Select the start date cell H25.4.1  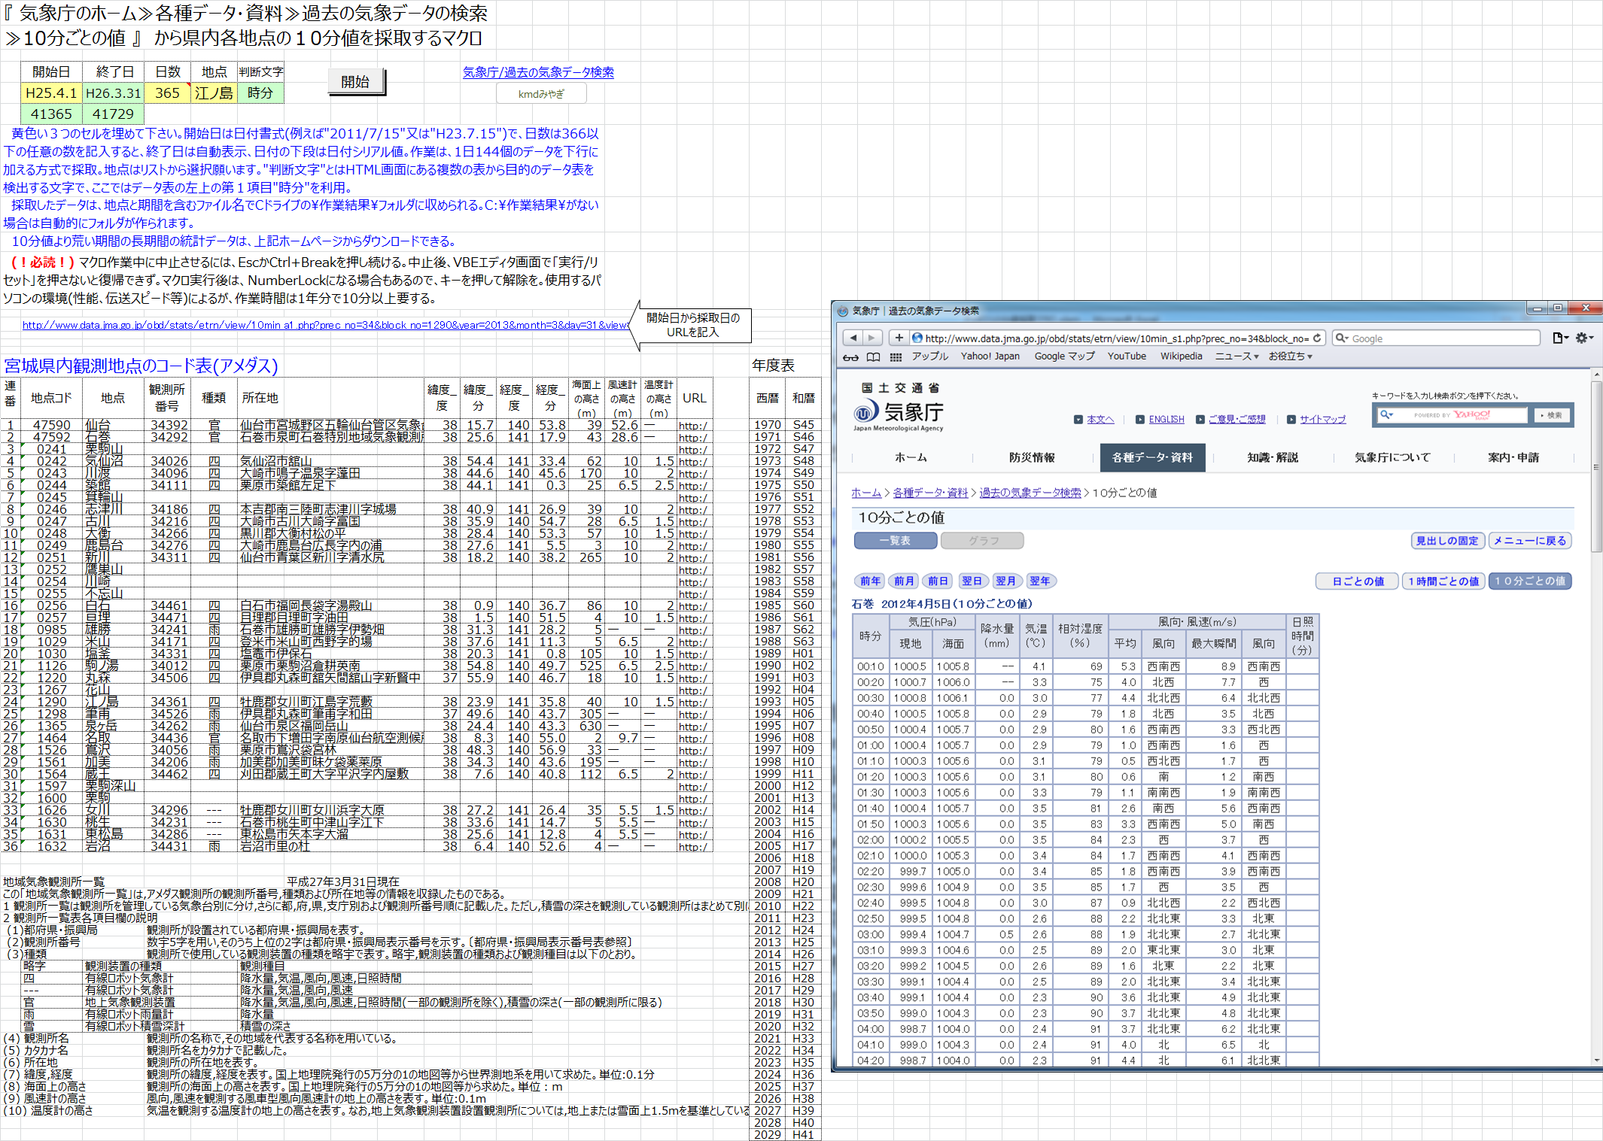51,93
